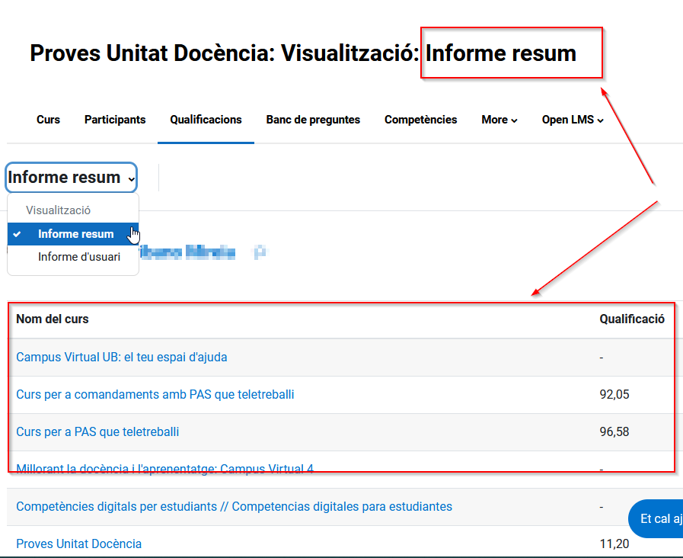
Task: Collapse the Informe resum report selector dropdown
Action: [72, 178]
